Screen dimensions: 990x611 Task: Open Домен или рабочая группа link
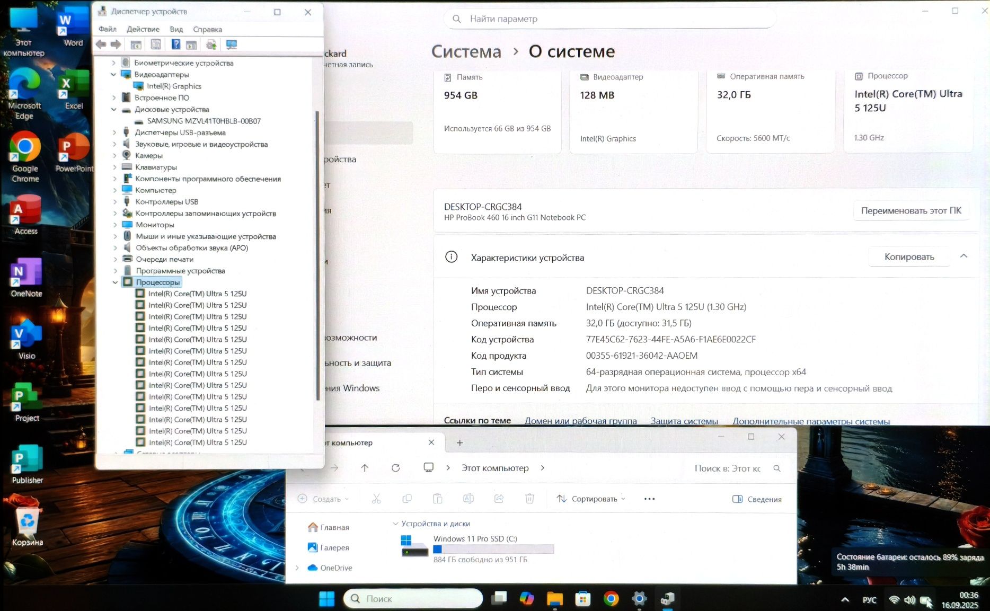coord(581,421)
